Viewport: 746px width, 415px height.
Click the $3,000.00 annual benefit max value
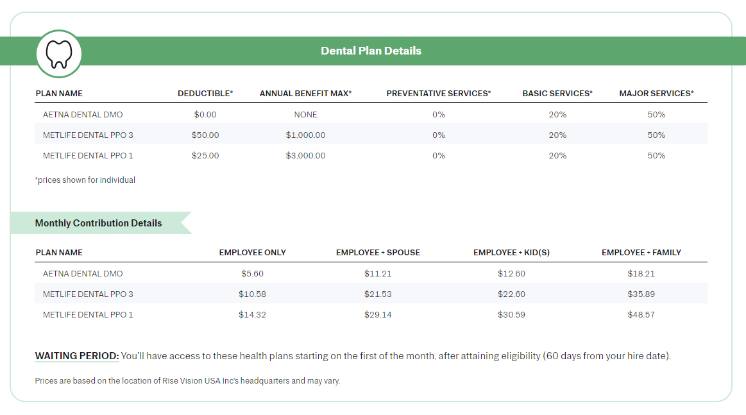305,155
